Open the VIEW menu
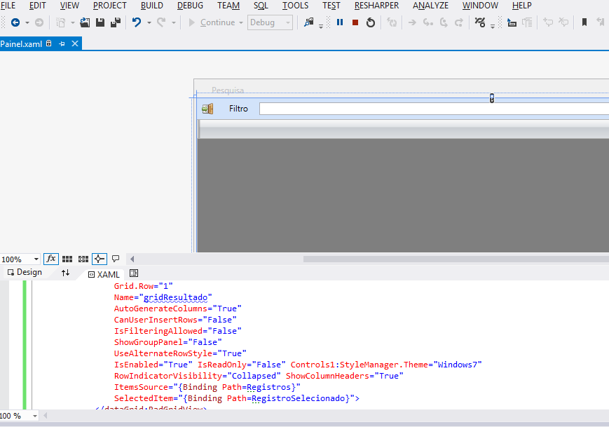The image size is (609, 427). pos(69,6)
